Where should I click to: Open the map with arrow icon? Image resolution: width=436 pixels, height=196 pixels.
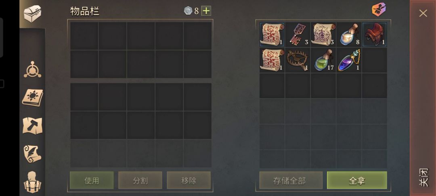point(33,126)
